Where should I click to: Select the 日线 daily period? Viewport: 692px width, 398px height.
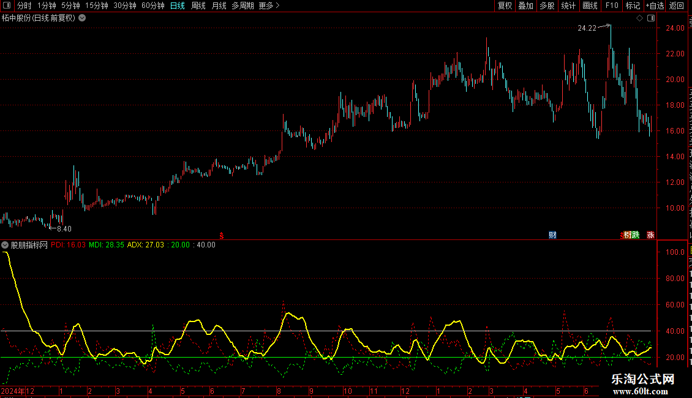(178, 6)
